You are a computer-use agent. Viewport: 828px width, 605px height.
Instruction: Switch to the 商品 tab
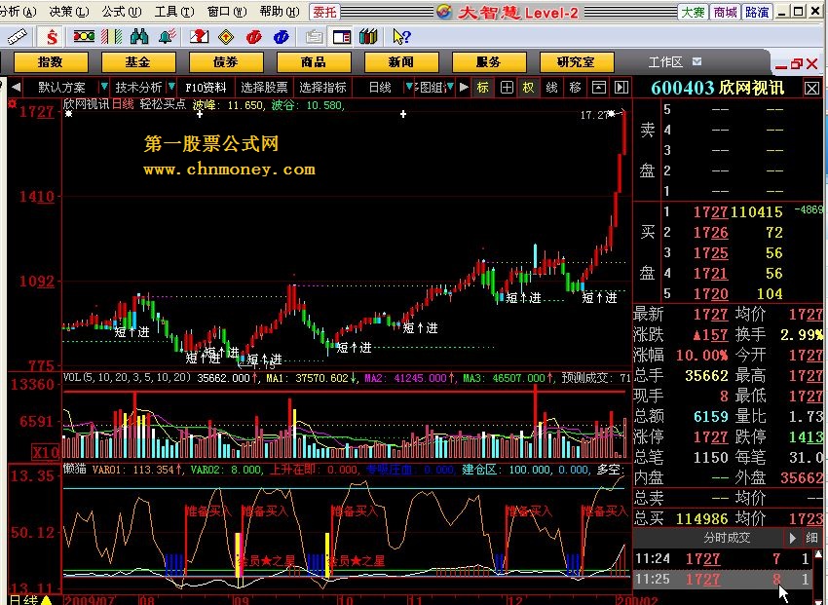coord(314,62)
